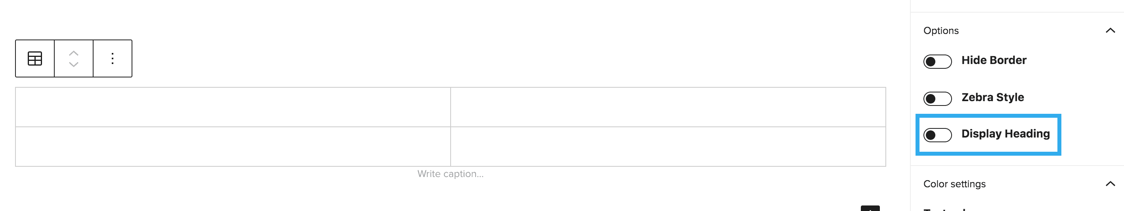Click the top-left table cell

point(233,107)
